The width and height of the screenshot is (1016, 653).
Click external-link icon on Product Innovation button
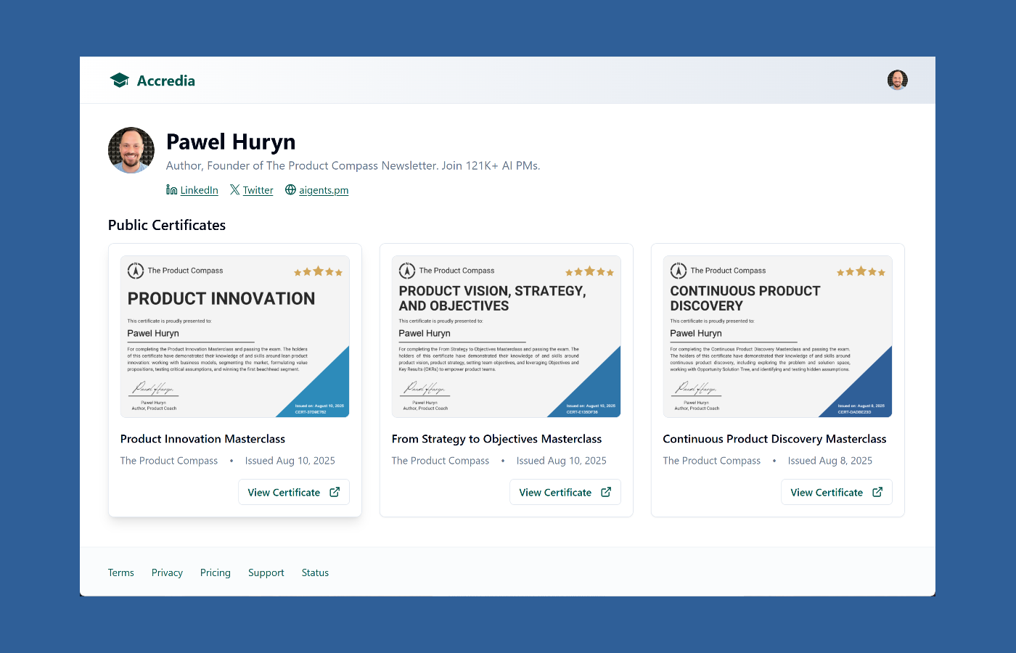(x=335, y=492)
